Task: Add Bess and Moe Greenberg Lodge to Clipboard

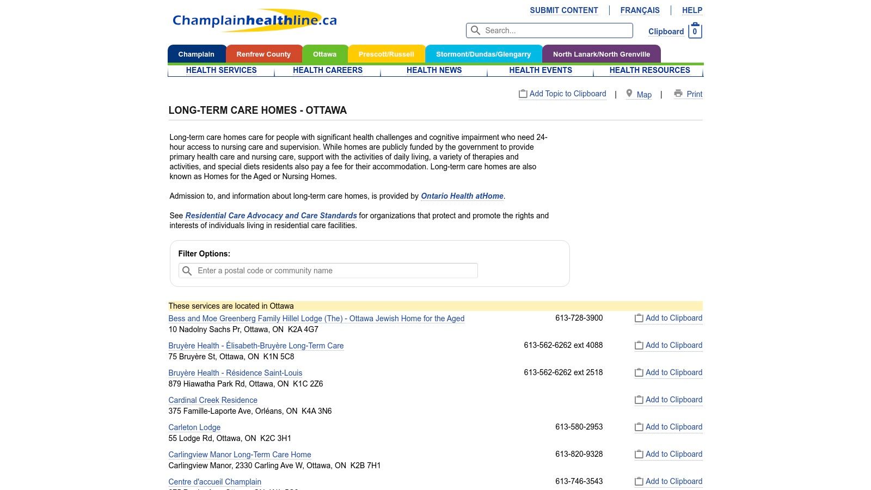Action: 674,318
